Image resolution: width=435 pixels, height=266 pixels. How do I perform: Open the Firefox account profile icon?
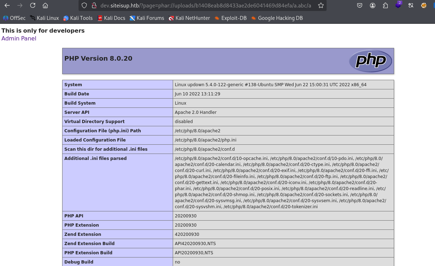click(372, 5)
